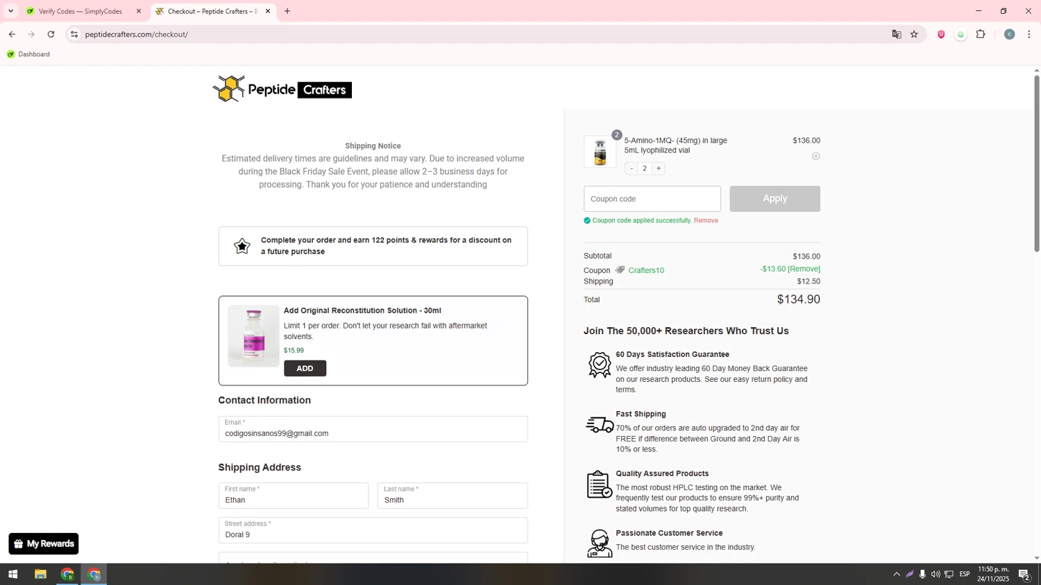Viewport: 1041px width, 585px height.
Task: Click the page vertical scrollbar thumb
Action: [1037, 163]
